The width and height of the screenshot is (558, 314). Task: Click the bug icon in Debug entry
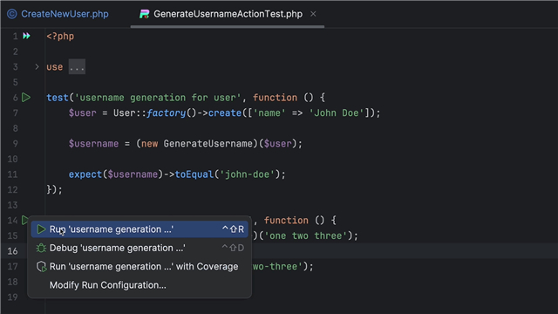tap(41, 248)
